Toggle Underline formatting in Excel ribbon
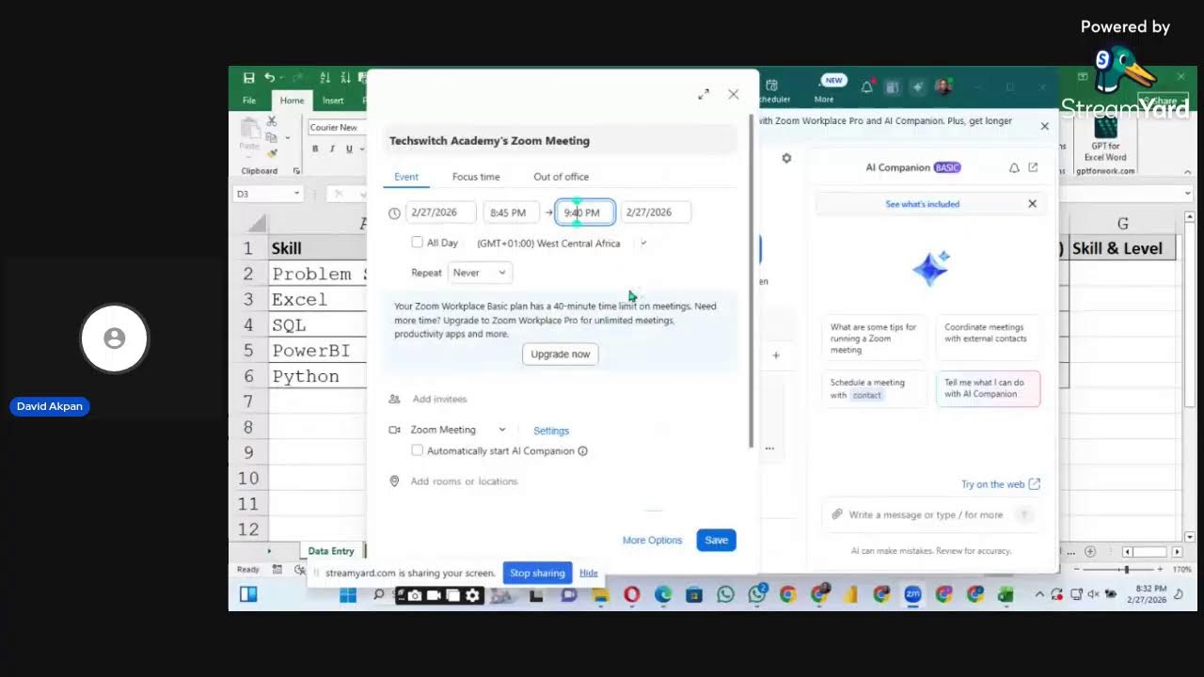 pos(349,149)
